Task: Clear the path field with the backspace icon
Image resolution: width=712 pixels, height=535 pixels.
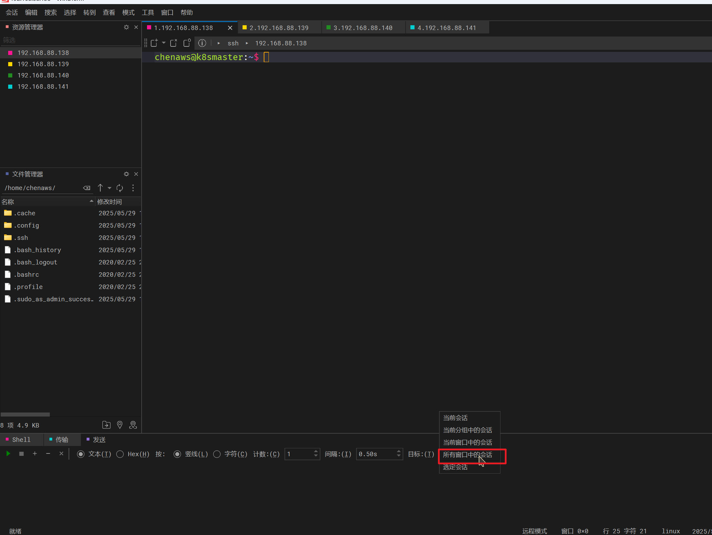Action: (x=87, y=188)
